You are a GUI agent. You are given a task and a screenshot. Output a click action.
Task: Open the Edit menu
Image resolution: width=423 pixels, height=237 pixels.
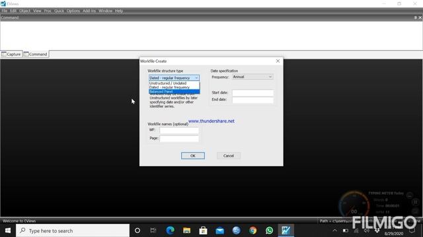click(13, 11)
